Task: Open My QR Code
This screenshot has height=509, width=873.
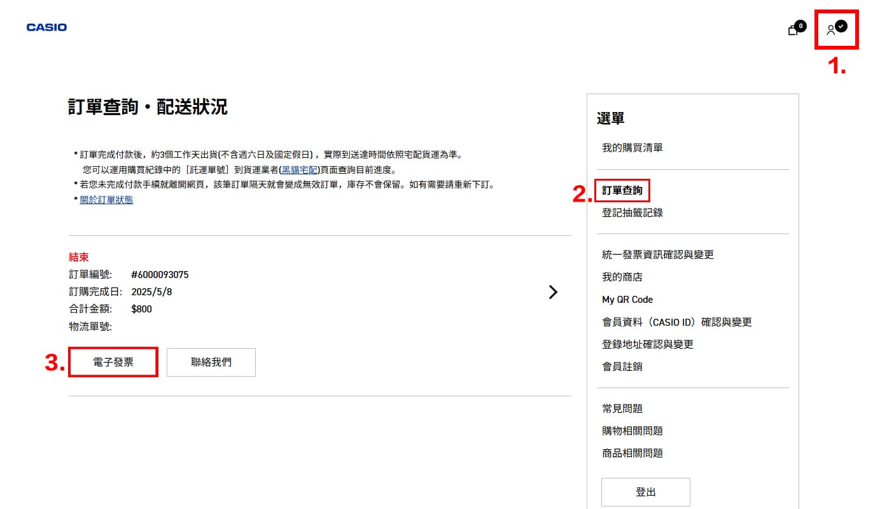Action: [627, 299]
